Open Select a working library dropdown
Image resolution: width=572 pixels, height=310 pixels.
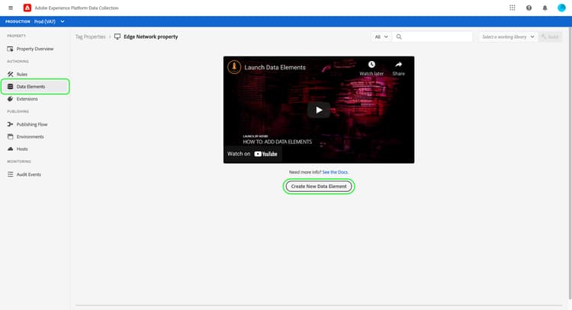(x=508, y=37)
